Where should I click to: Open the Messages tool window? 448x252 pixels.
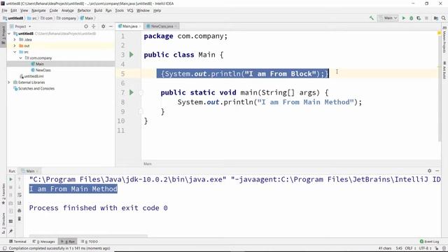pos(43,241)
